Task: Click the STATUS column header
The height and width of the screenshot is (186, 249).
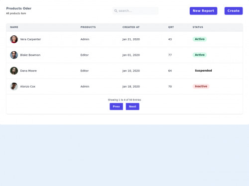Action: click(198, 27)
